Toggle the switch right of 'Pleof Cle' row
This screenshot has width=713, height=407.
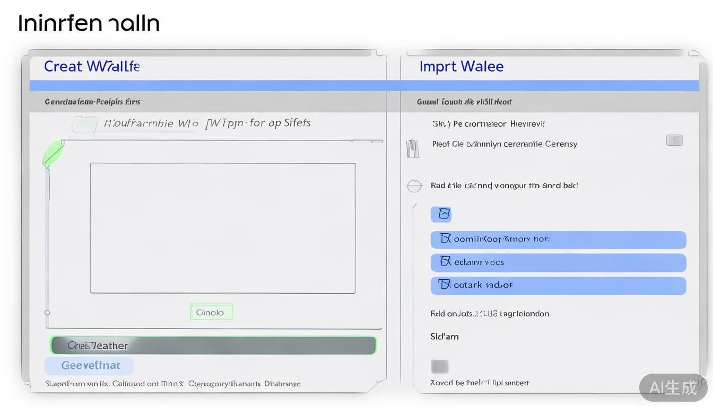coord(674,140)
